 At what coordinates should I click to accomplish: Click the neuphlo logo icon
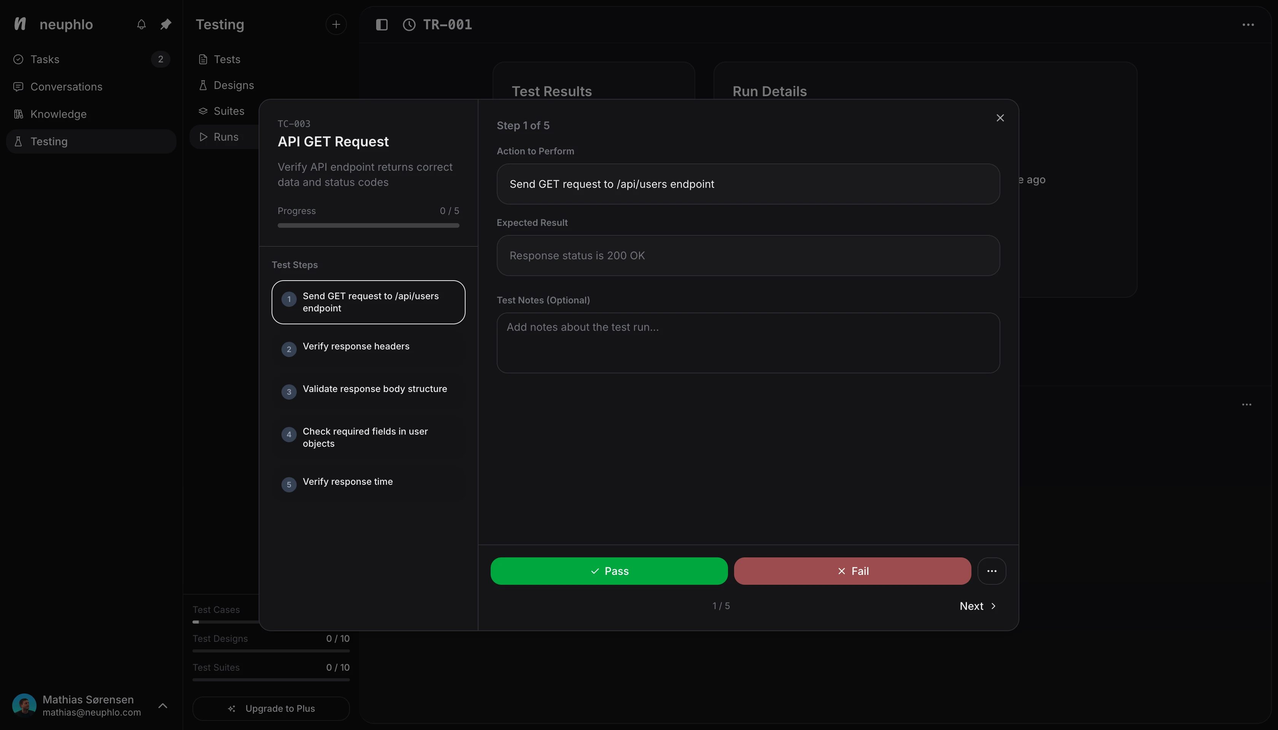coord(20,24)
